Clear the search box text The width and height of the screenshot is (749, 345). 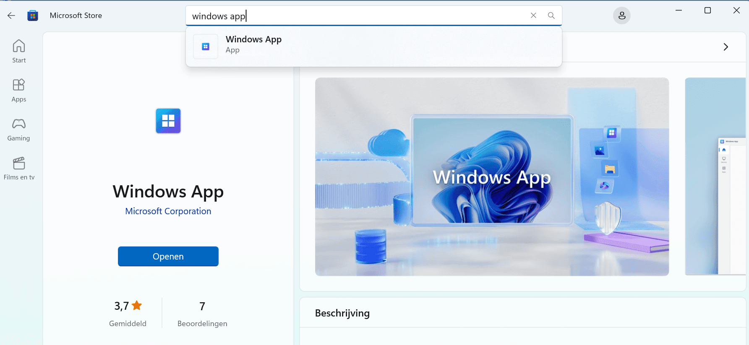click(x=533, y=16)
